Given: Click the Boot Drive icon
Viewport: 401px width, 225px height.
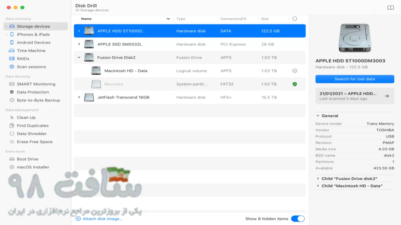Looking at the screenshot, I should point(12,159).
